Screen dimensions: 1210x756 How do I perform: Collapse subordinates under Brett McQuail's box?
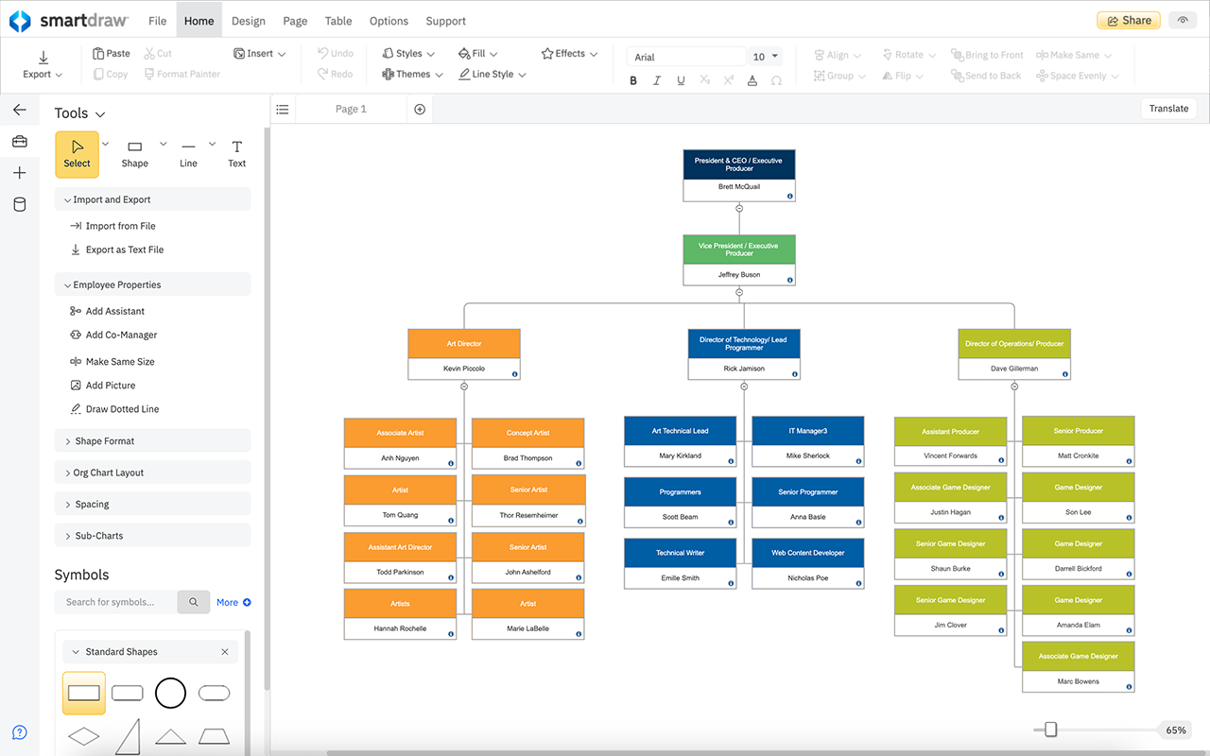point(739,208)
